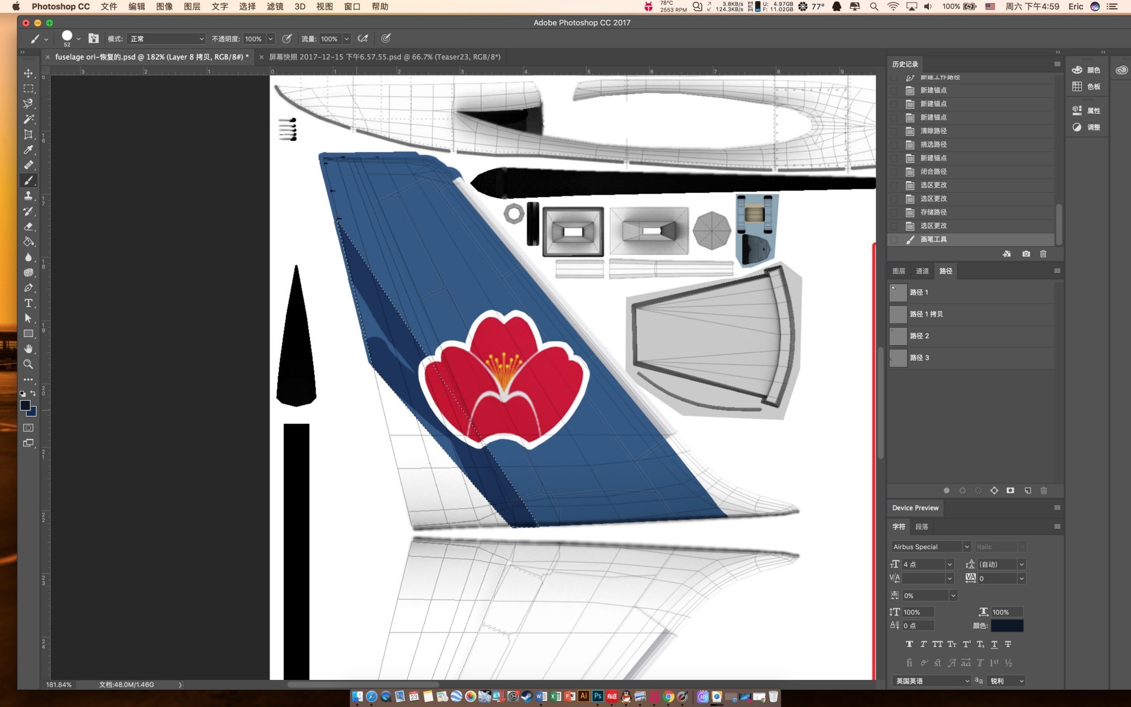Click the foreground color swatch in toolbar
Viewport: 1131px width, 707px height.
click(x=25, y=405)
